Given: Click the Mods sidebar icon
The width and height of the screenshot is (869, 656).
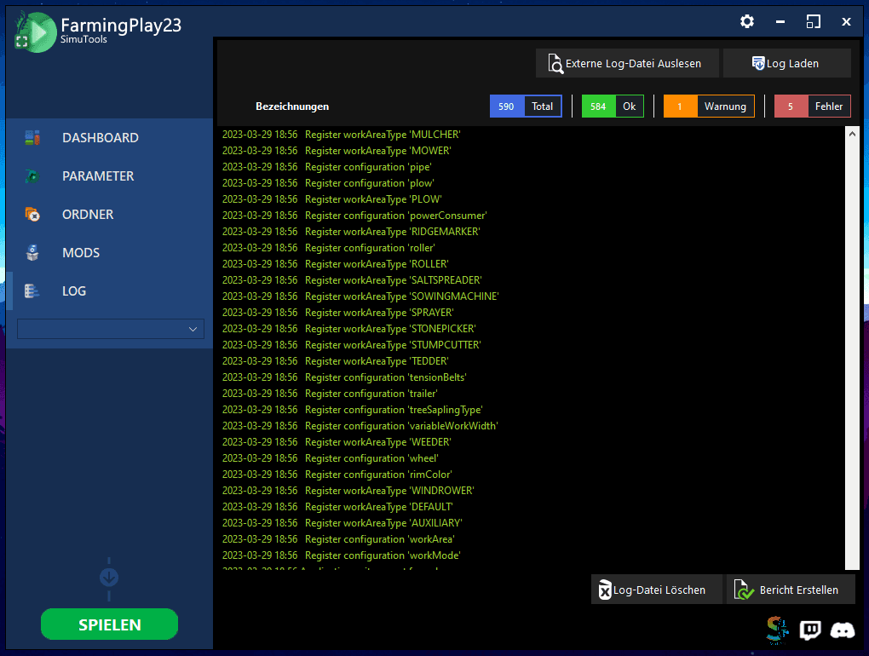Looking at the screenshot, I should tap(32, 253).
